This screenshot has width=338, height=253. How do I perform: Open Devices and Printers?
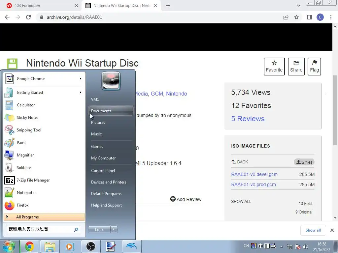pyautogui.click(x=111, y=182)
